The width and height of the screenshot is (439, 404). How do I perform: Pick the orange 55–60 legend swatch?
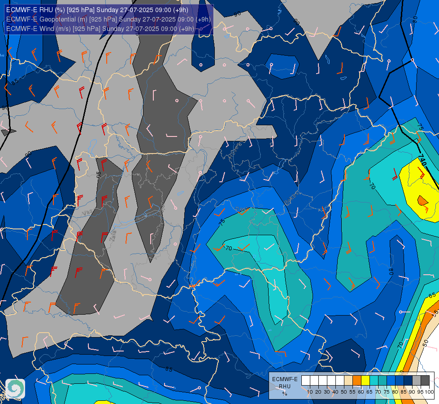coord(357,381)
